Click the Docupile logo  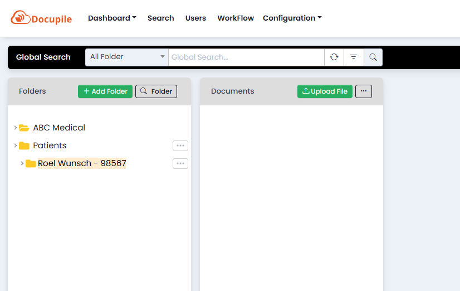tap(42, 18)
